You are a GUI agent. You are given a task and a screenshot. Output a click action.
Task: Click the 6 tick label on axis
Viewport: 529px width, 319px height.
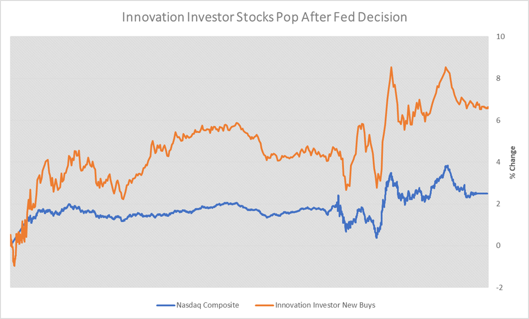(x=499, y=120)
